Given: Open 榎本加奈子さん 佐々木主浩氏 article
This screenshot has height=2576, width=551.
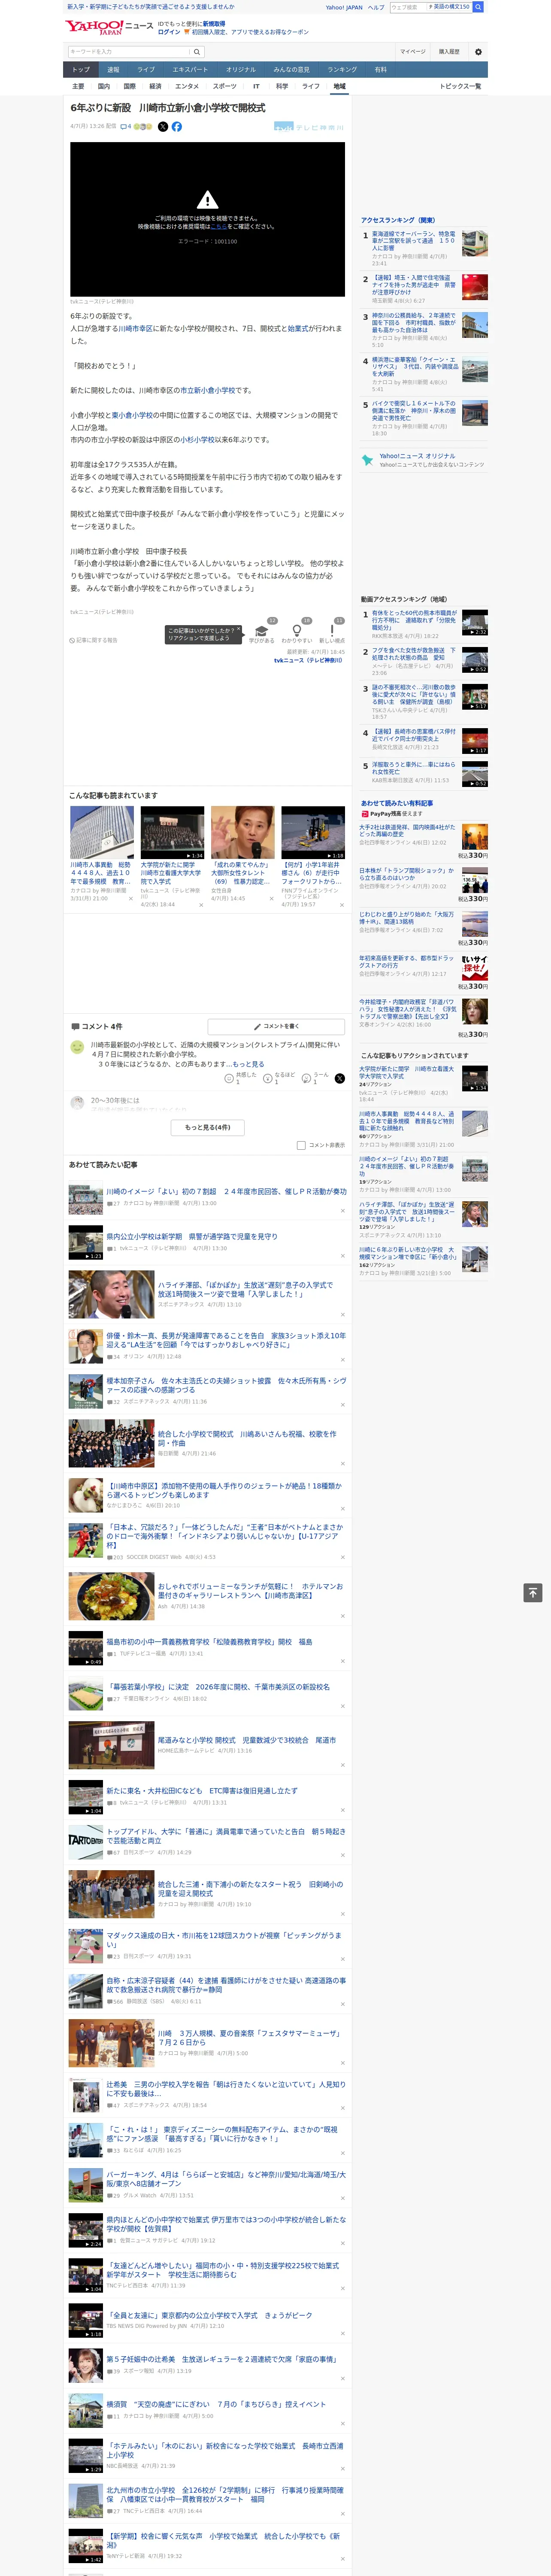Looking at the screenshot, I should coord(226,1385).
